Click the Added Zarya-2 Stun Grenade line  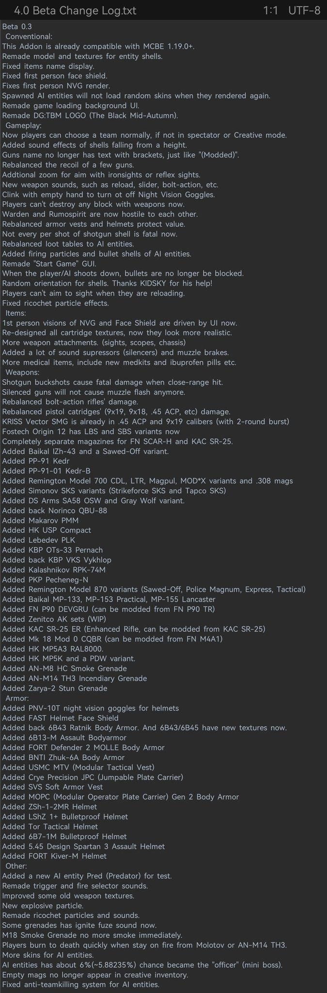click(55, 689)
